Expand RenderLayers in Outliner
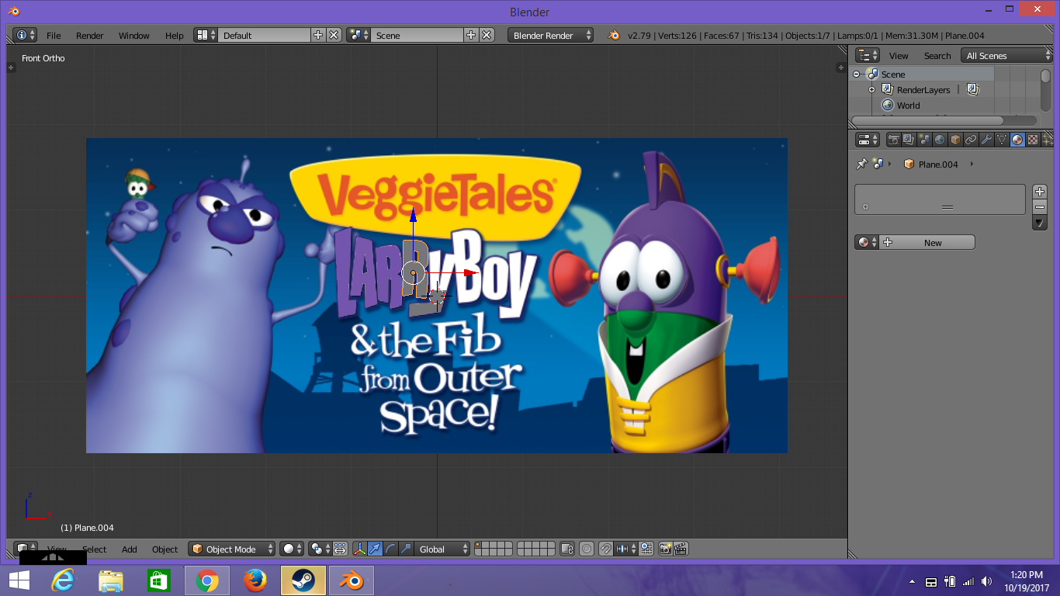The image size is (1060, 596). click(x=871, y=90)
